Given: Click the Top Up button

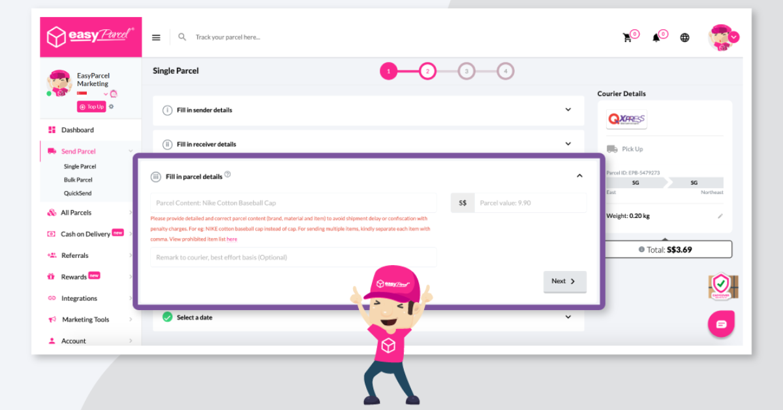Looking at the screenshot, I should pos(91,107).
